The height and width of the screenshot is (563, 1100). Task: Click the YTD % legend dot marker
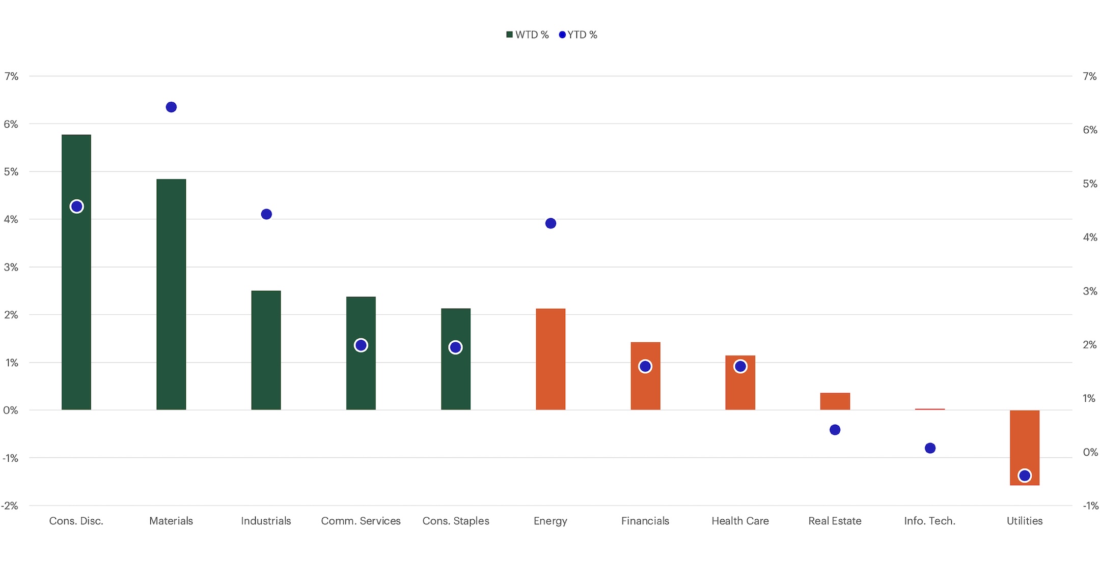click(x=561, y=35)
